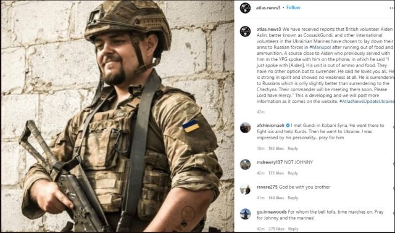
Task: Click the verified badge next to afshinismaeli
Action: [x=288, y=125]
